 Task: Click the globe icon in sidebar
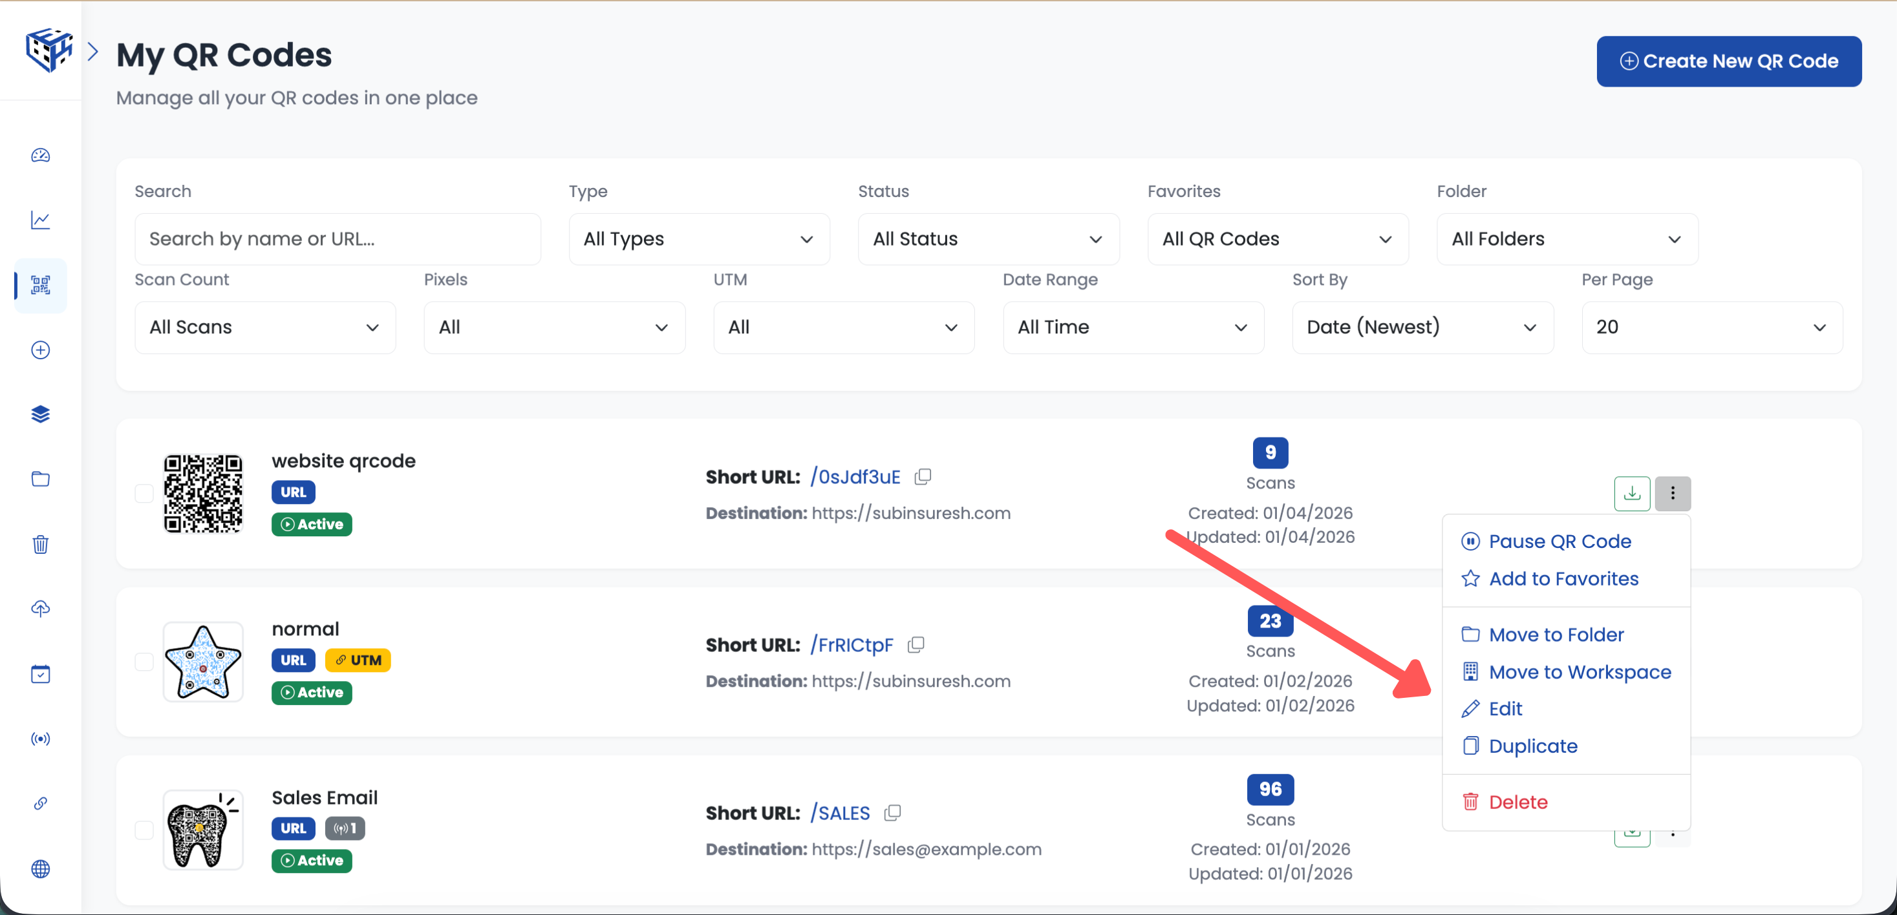(41, 868)
